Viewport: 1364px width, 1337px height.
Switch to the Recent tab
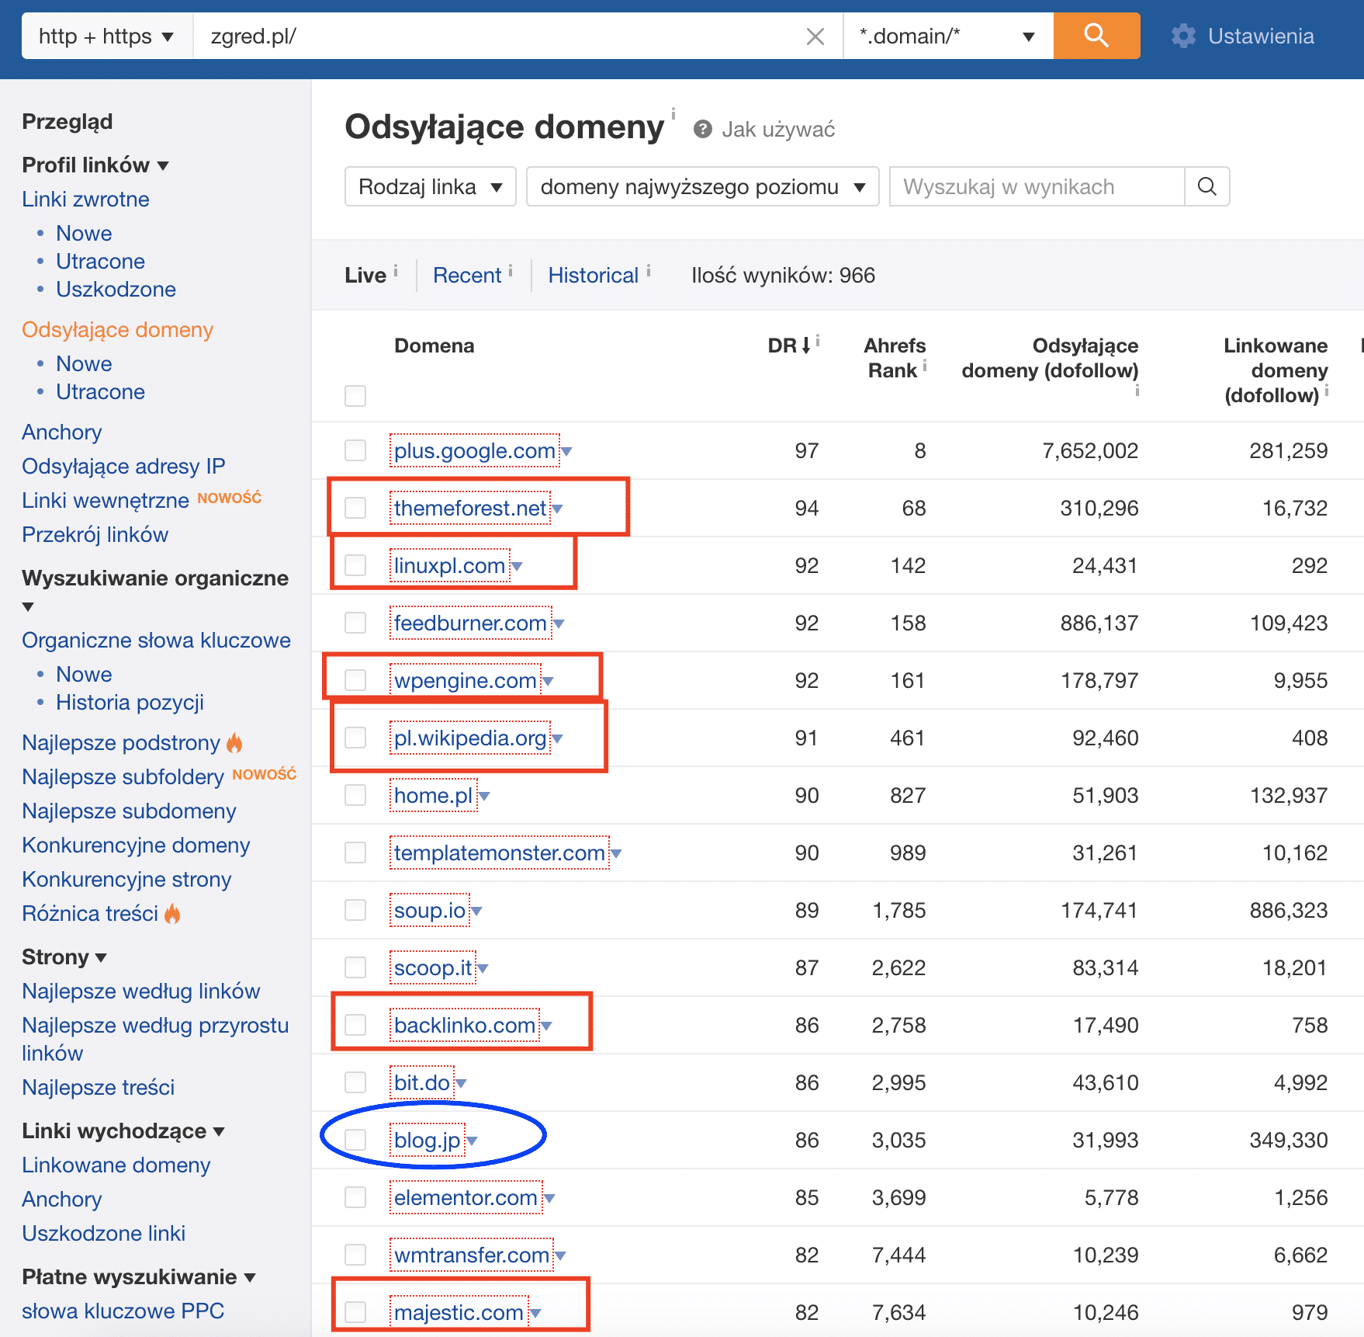467,276
